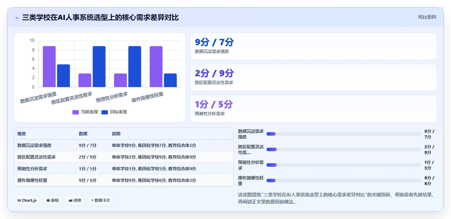This screenshot has width=451, height=219.
Task: Click the title 三类学校在AI人事系统选型上的核心需求差异对比
Action: (x=101, y=17)
